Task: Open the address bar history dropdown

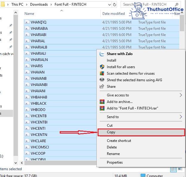Action: coord(110,5)
